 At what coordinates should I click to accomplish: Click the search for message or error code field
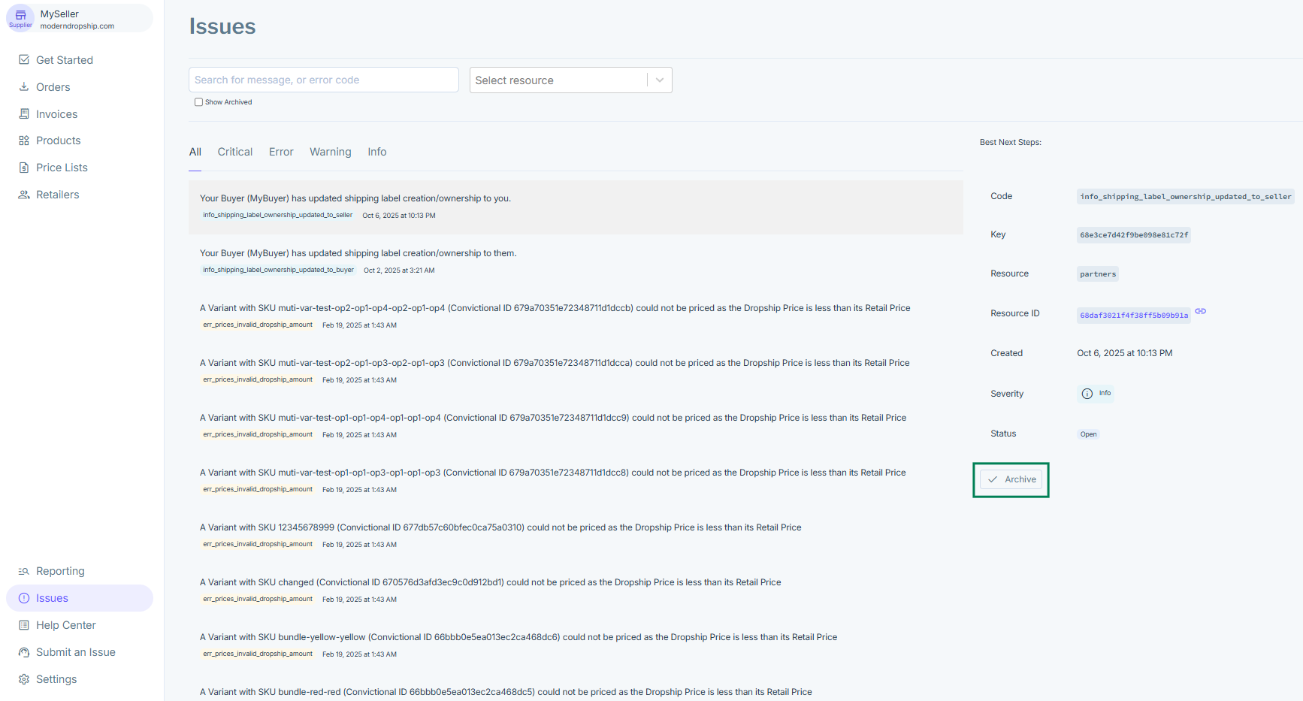point(323,80)
